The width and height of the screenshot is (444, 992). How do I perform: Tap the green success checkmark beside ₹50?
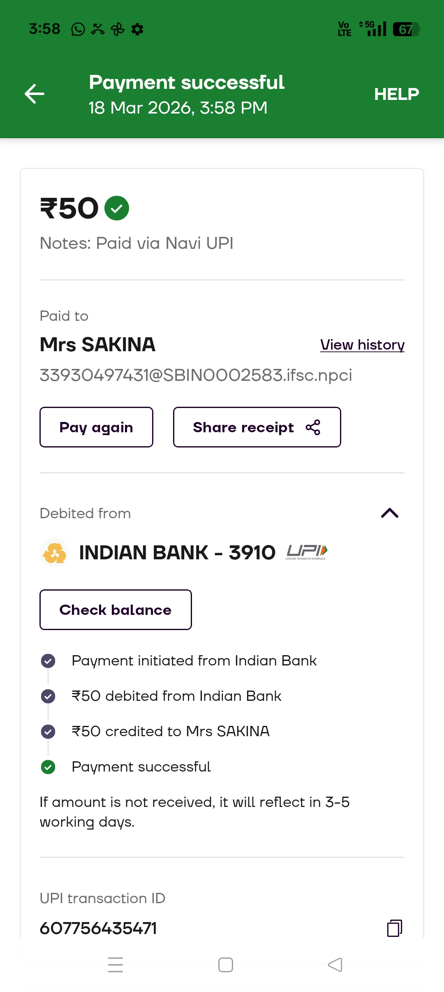tap(117, 208)
